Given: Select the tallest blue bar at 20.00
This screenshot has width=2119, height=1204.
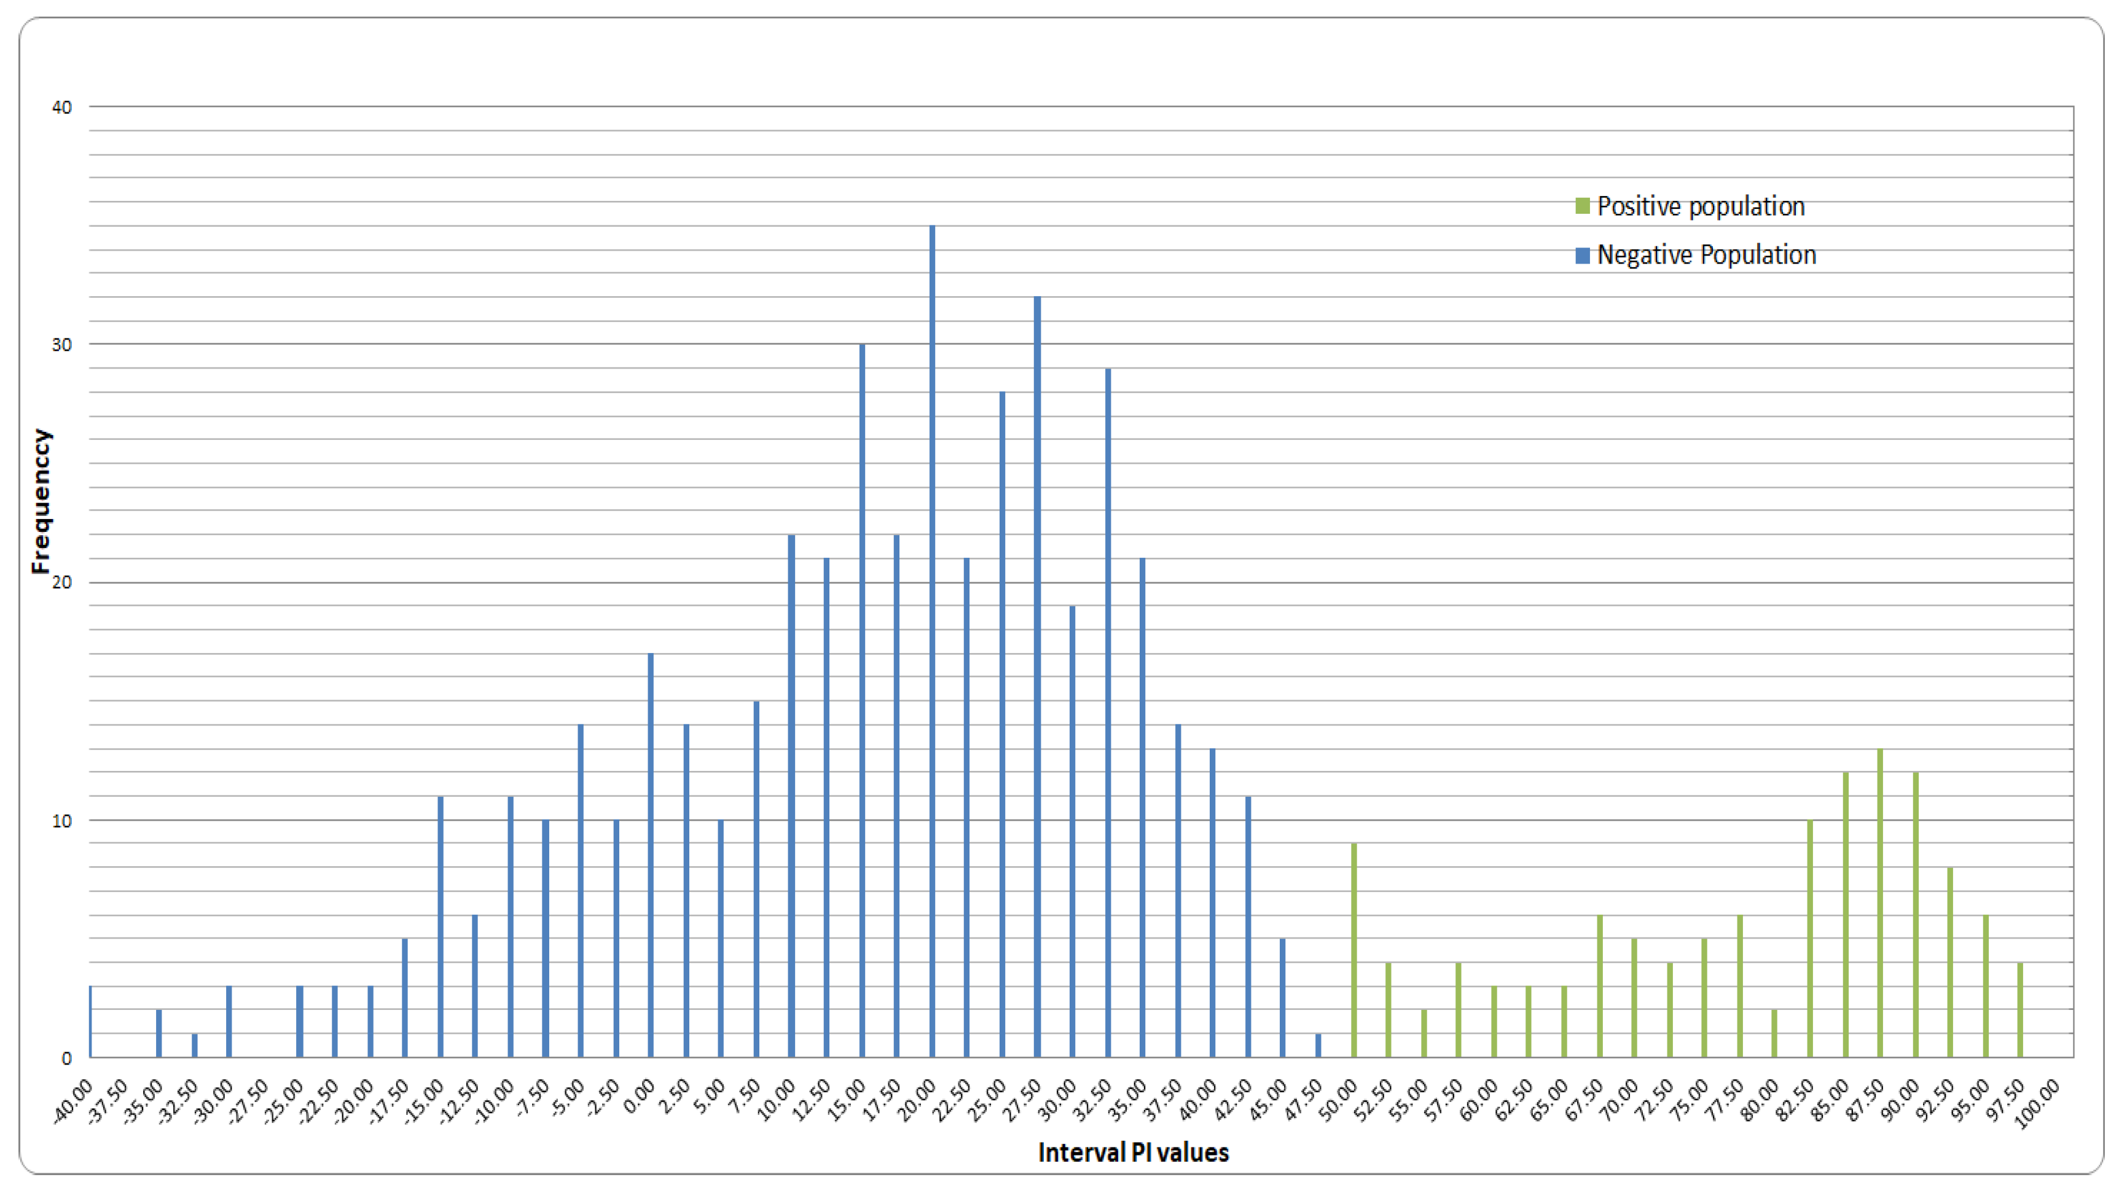Looking at the screenshot, I should (x=932, y=641).
